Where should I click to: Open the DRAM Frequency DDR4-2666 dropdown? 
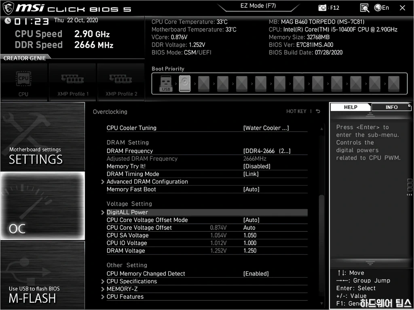267,151
